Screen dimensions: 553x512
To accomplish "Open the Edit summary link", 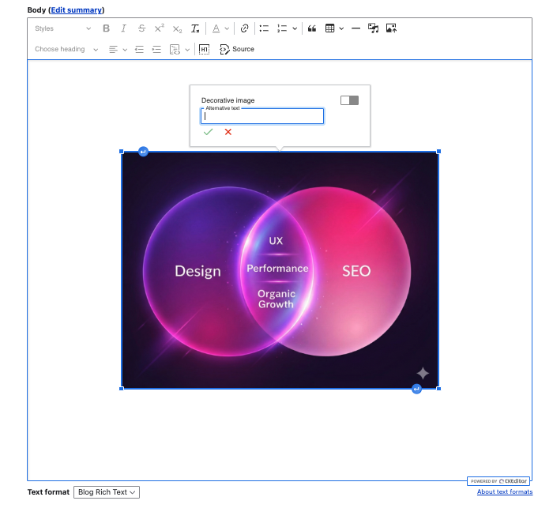I will click(76, 9).
